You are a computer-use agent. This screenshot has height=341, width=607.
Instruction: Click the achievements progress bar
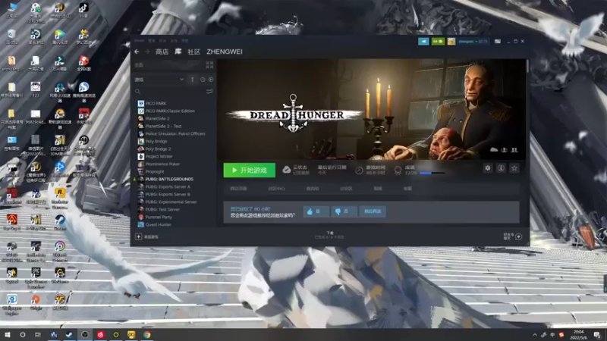[x=432, y=173]
